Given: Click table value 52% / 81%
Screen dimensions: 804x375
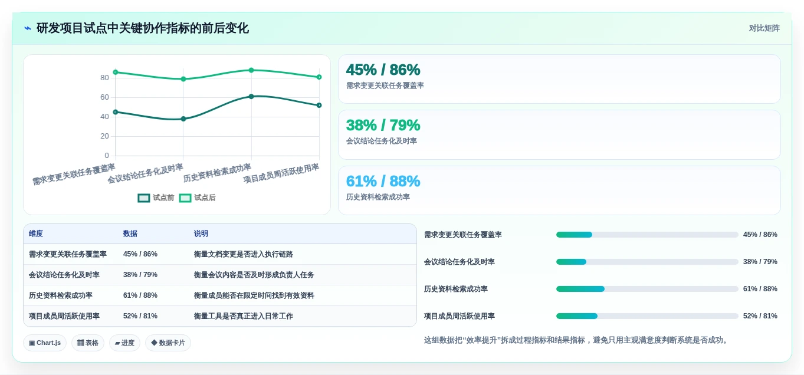Looking at the screenshot, I should (x=140, y=317).
